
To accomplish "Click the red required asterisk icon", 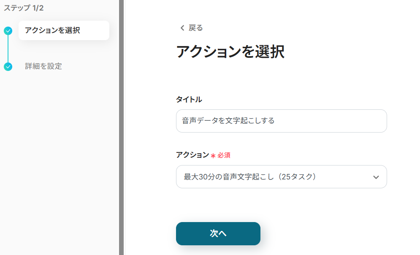I will tap(213, 156).
